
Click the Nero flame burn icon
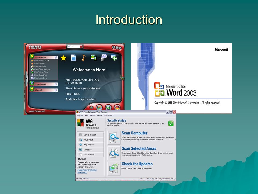coord(117,108)
